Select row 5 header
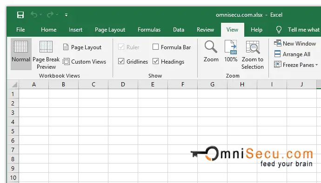 pyautogui.click(x=13, y=131)
